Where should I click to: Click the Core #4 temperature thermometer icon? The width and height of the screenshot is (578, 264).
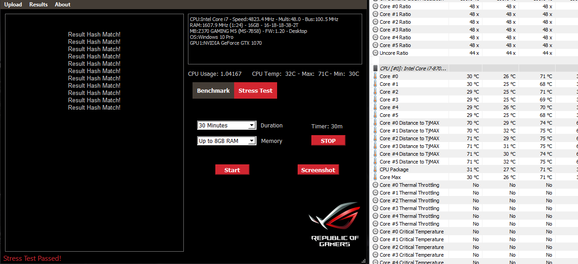pos(375,107)
